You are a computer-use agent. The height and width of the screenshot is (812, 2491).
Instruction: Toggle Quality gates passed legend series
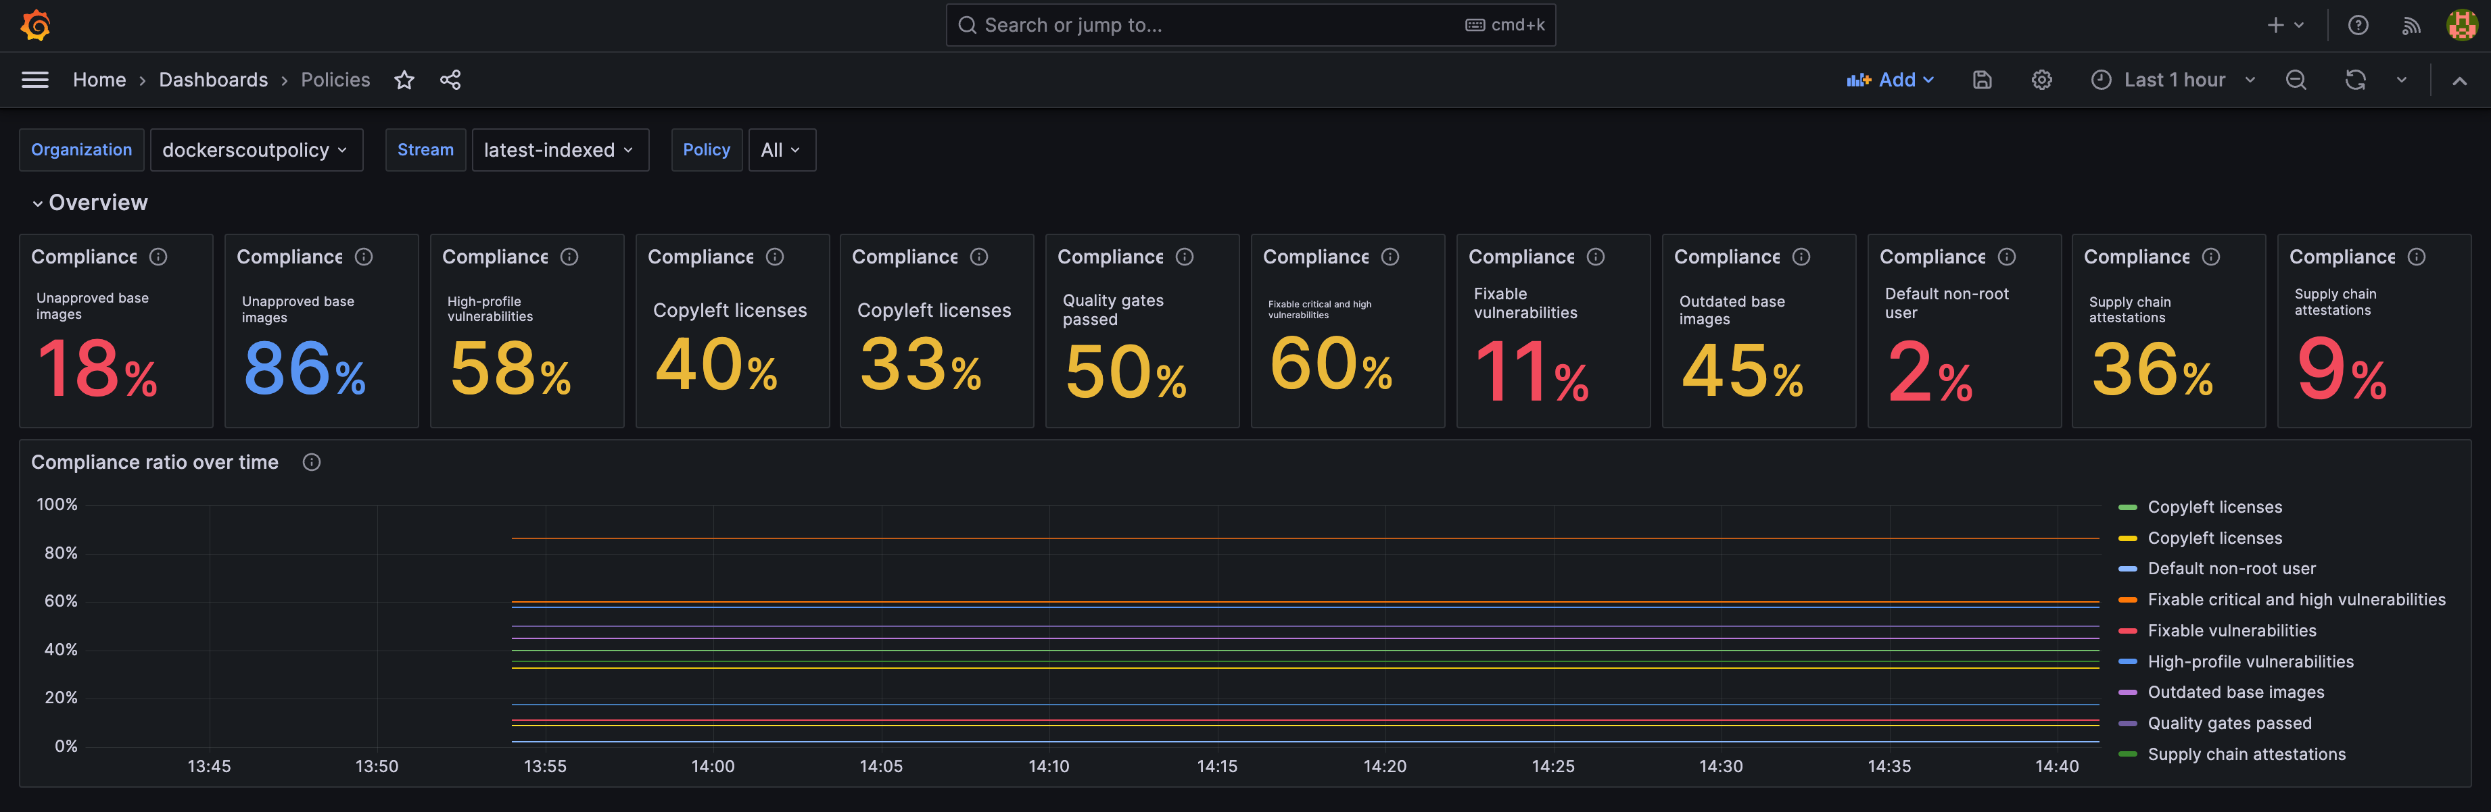coord(2229,723)
